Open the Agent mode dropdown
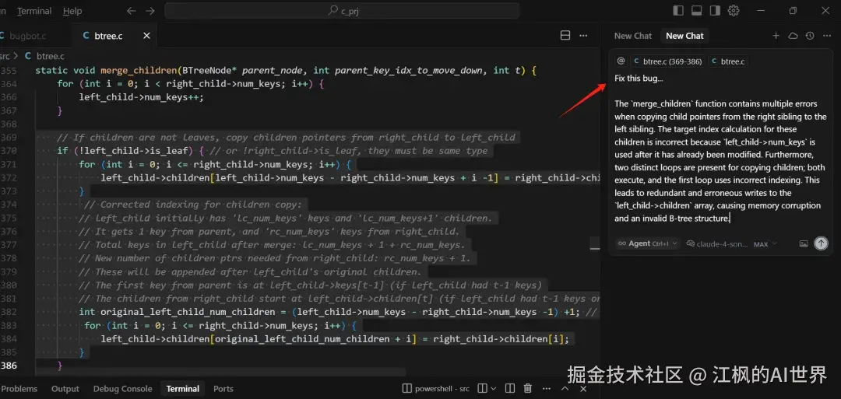Screen dimensions: 841x399 647,243
